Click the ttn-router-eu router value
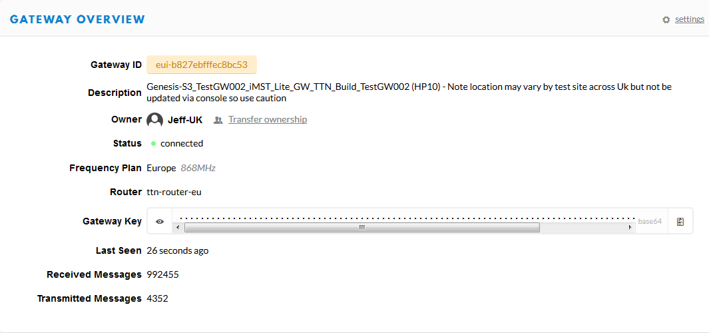Image resolution: width=709 pixels, height=333 pixels. tap(174, 192)
